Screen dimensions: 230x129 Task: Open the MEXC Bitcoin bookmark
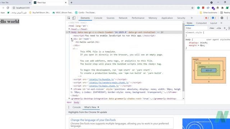[62, 13]
